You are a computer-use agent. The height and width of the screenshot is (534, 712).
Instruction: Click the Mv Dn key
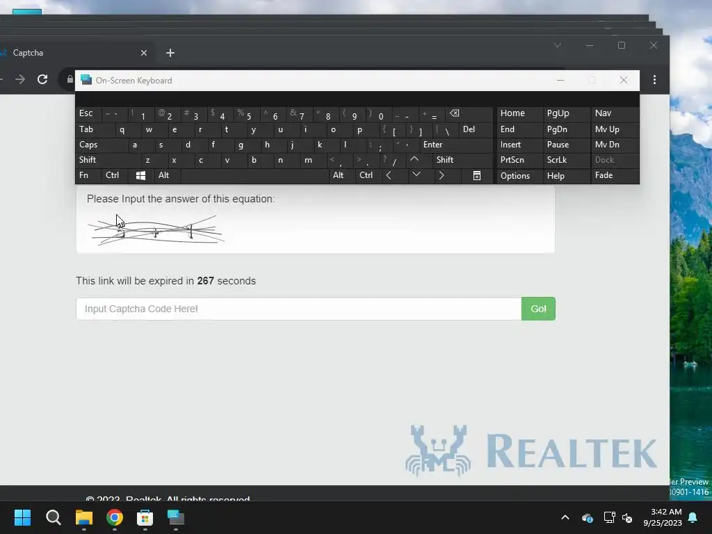click(615, 145)
